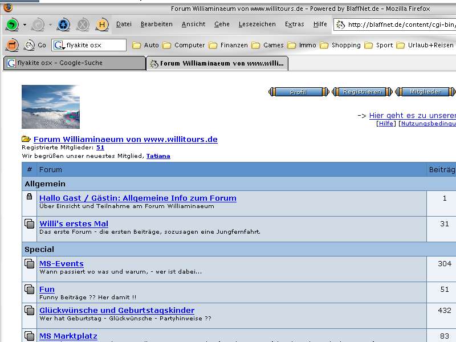Open the MS-Events forum
456x342 pixels.
click(62, 264)
